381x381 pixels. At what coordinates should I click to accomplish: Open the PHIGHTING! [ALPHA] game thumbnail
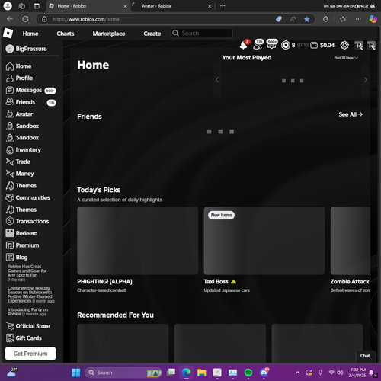pos(138,241)
